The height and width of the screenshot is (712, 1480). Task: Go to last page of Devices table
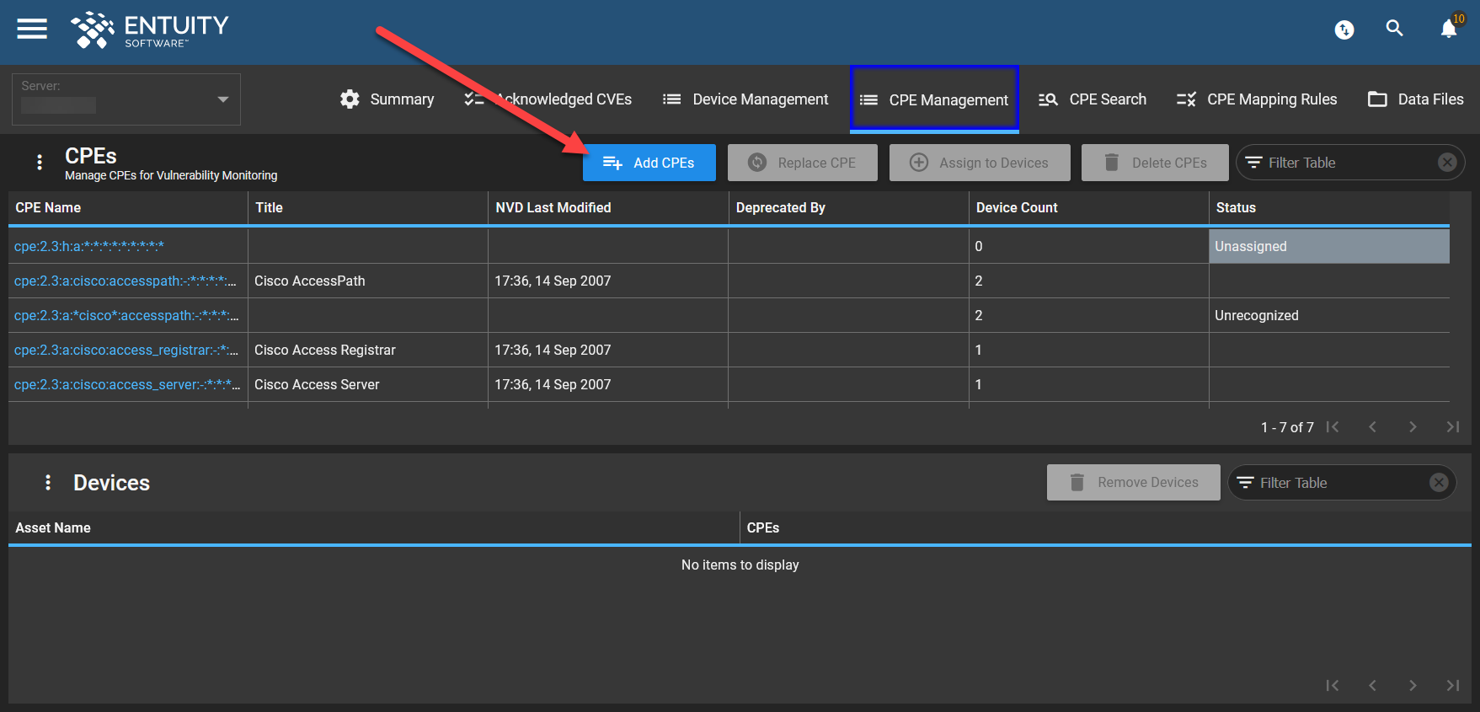(x=1453, y=685)
